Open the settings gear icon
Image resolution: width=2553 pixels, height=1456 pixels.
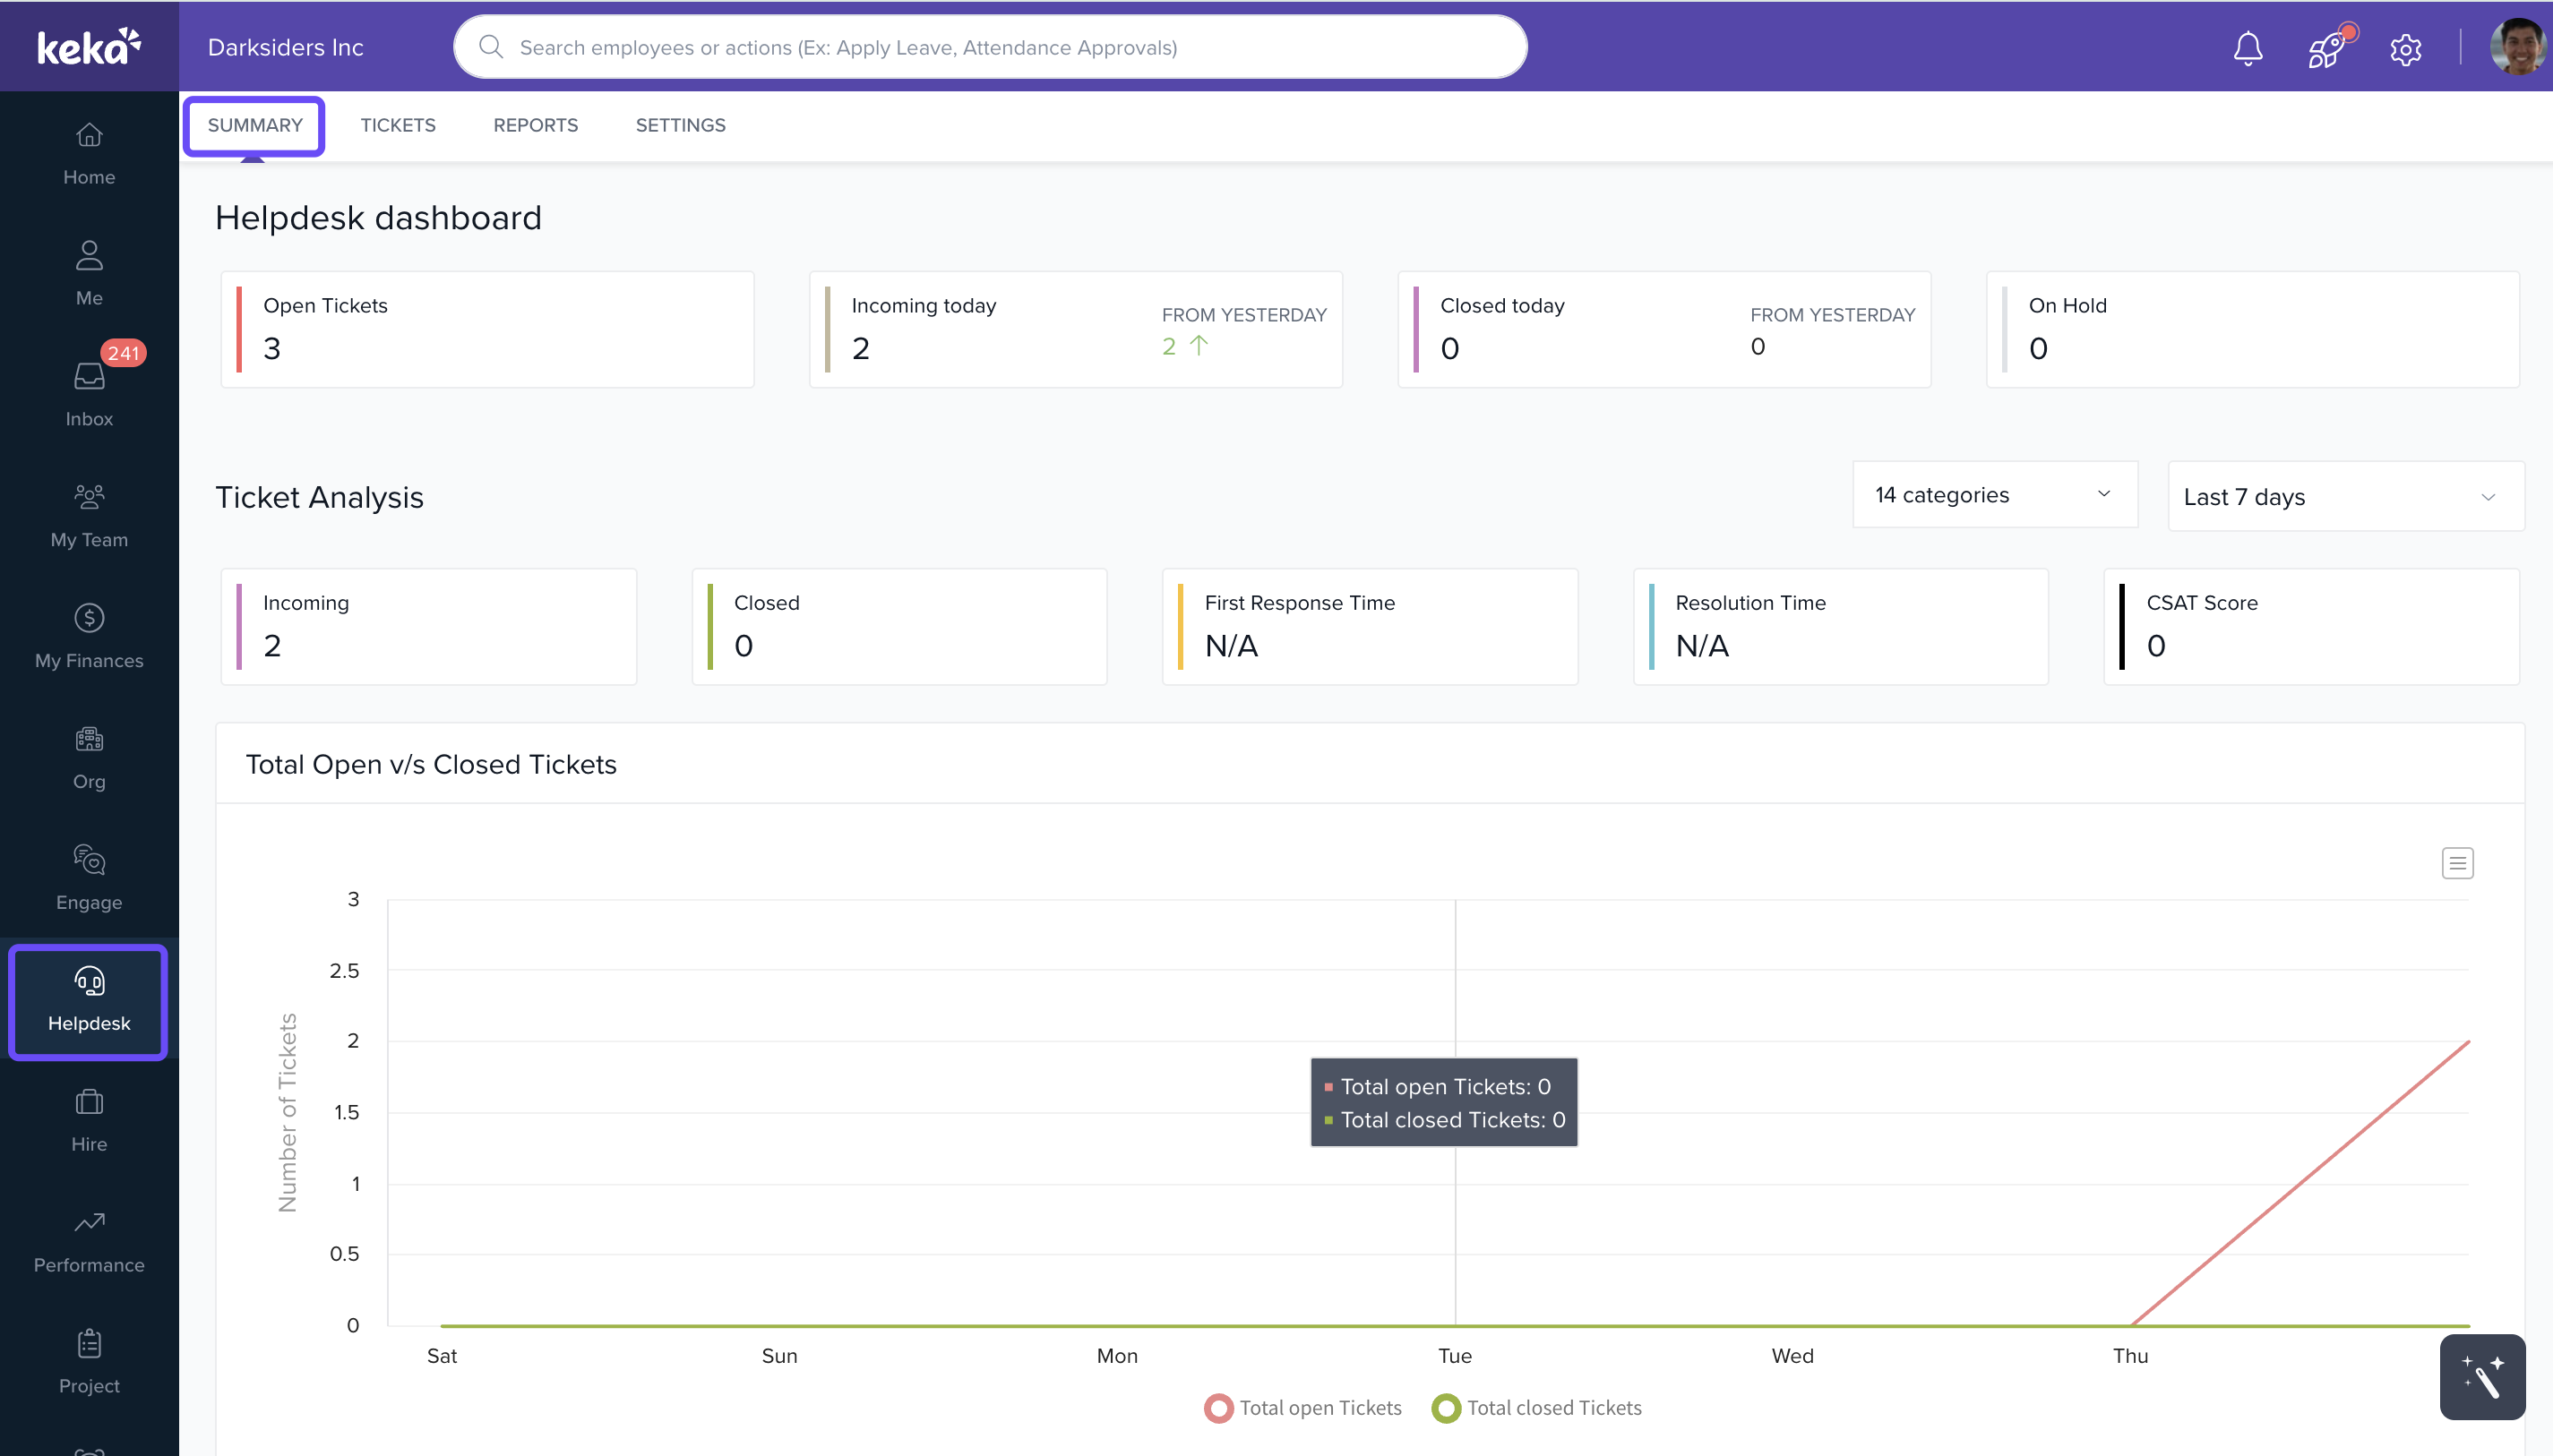[x=2405, y=48]
